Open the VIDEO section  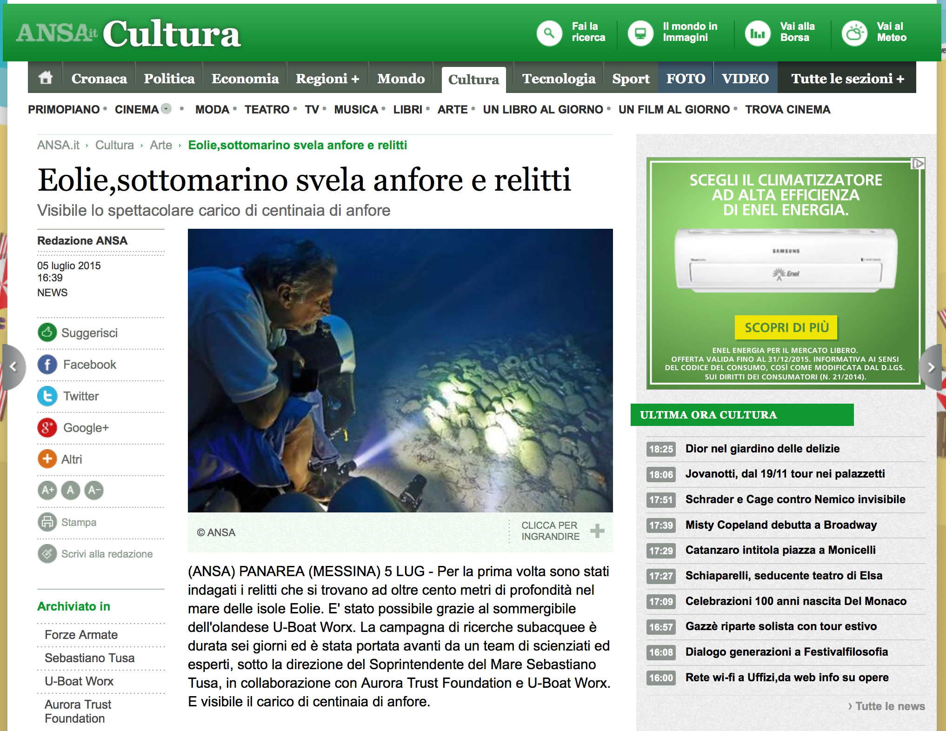pyautogui.click(x=745, y=78)
